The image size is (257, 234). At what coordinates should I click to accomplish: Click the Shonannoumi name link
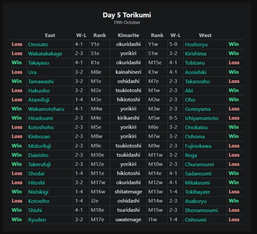[201, 211]
